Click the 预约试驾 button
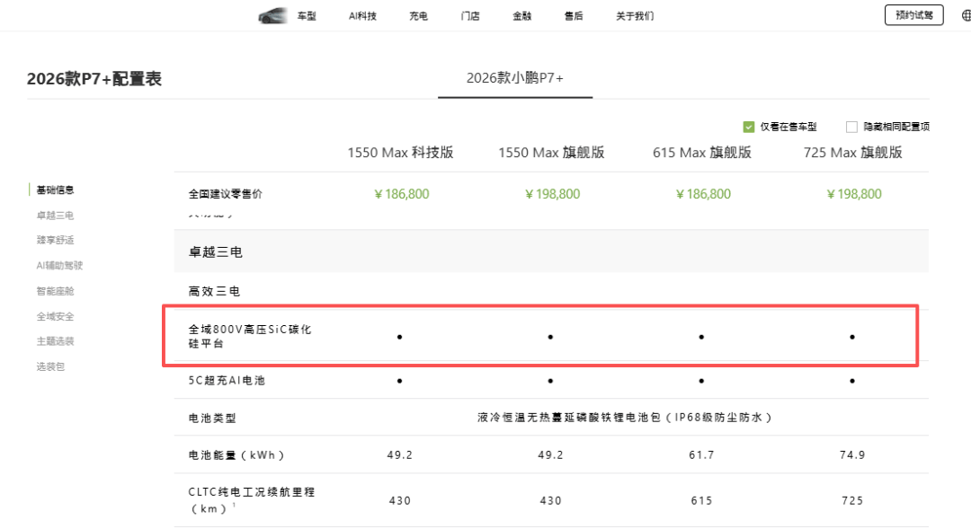Screen dimensions: 971x529 (913, 15)
